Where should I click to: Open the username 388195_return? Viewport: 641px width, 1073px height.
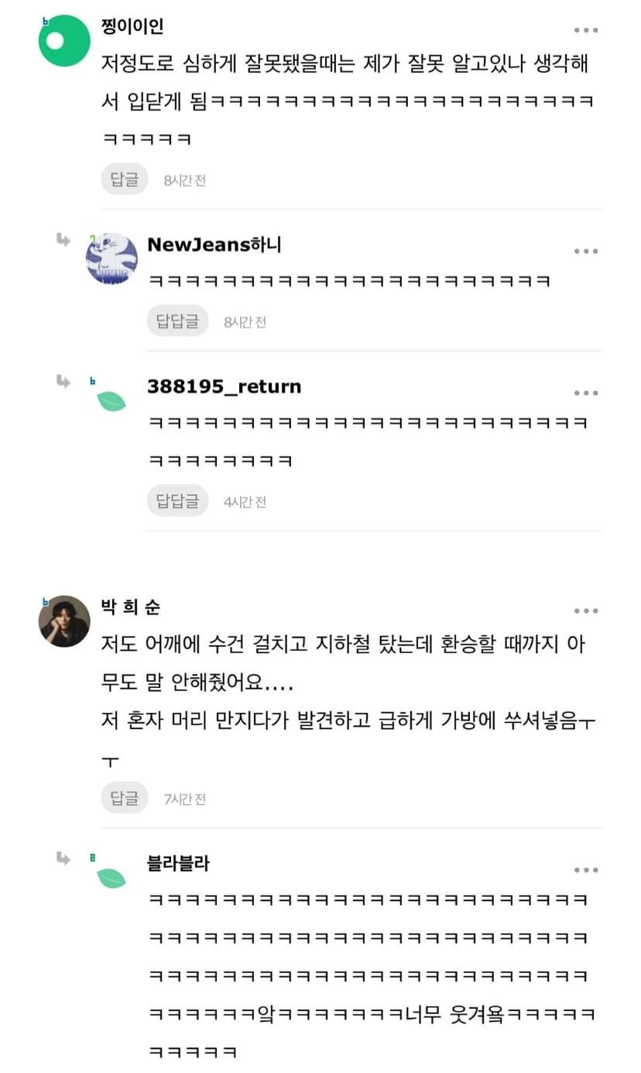[224, 386]
